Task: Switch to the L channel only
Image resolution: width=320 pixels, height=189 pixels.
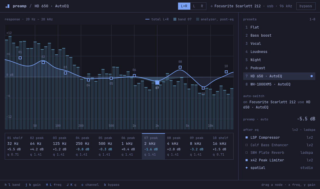Action: [194, 6]
